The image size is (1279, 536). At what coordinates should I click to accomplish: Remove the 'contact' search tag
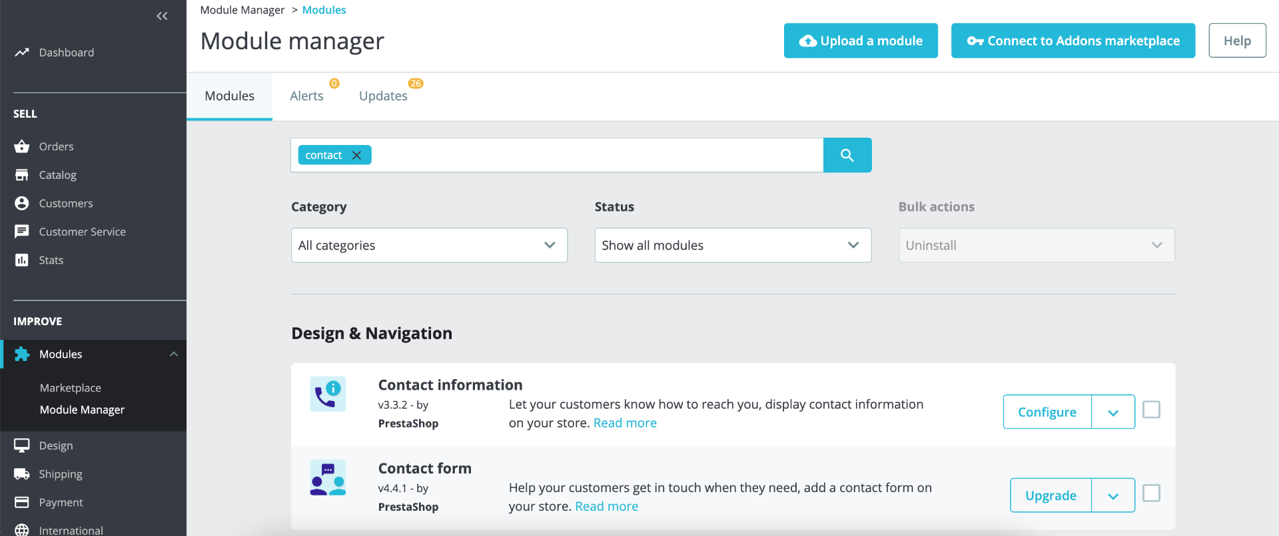[357, 155]
